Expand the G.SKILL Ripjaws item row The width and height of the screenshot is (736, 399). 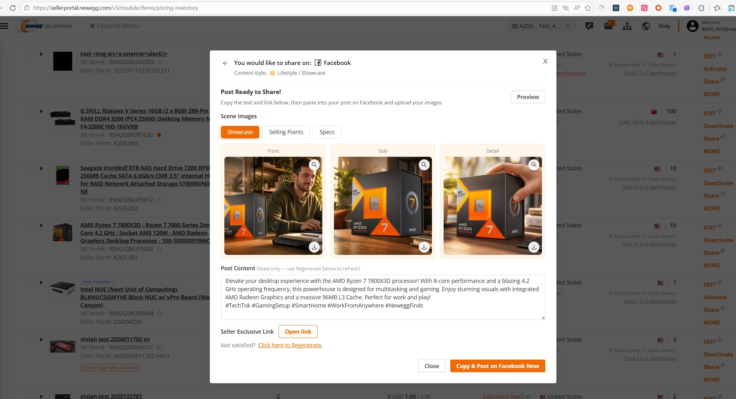pos(41,111)
